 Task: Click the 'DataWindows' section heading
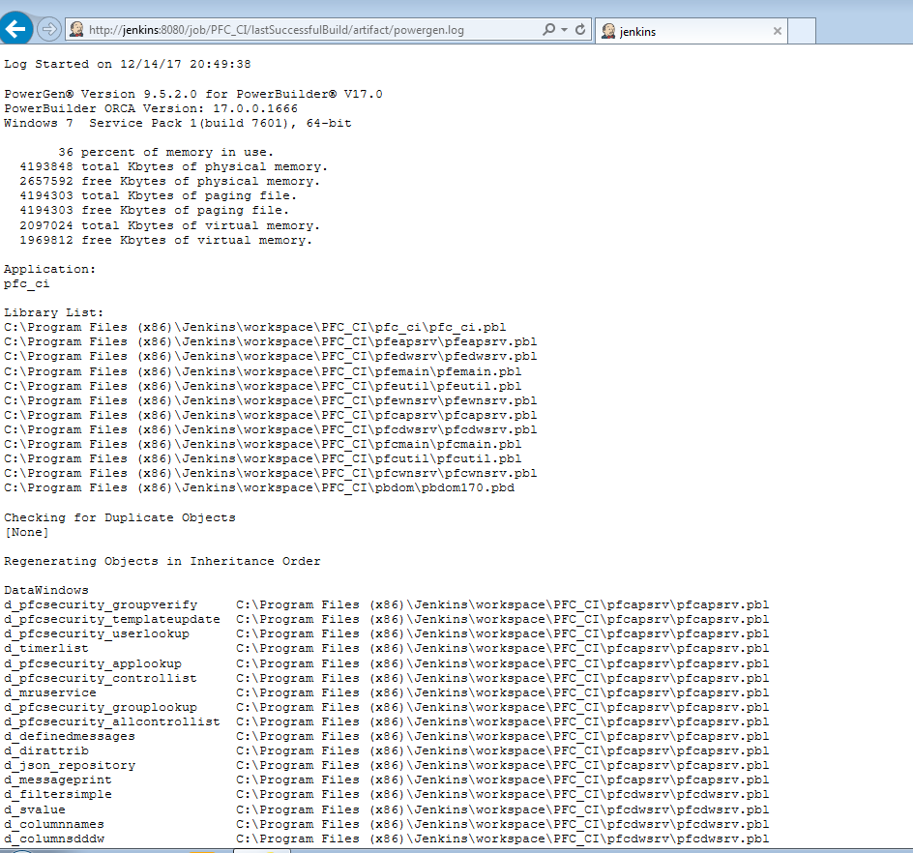tap(46, 590)
